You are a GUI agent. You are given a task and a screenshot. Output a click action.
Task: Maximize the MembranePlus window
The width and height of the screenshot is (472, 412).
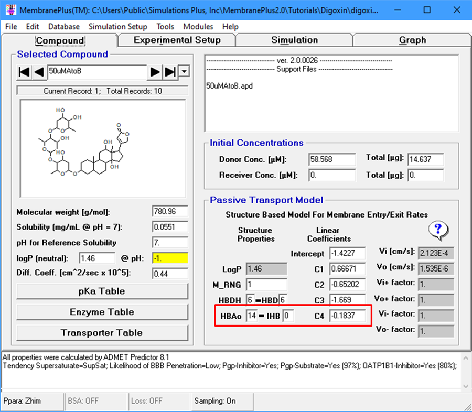(x=427, y=10)
